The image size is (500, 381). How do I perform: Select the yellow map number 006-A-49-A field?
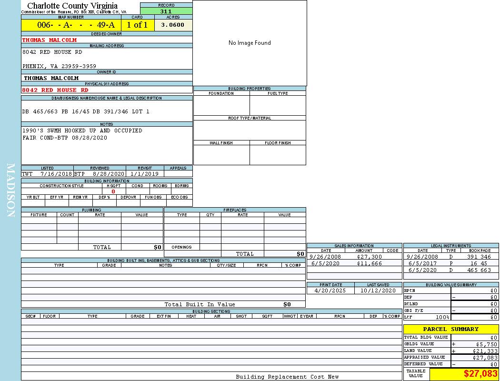click(71, 25)
